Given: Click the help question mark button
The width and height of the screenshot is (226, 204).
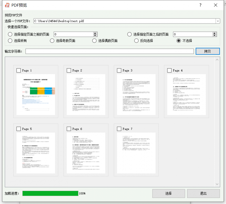Looking at the screenshot, I should click(x=200, y=5).
